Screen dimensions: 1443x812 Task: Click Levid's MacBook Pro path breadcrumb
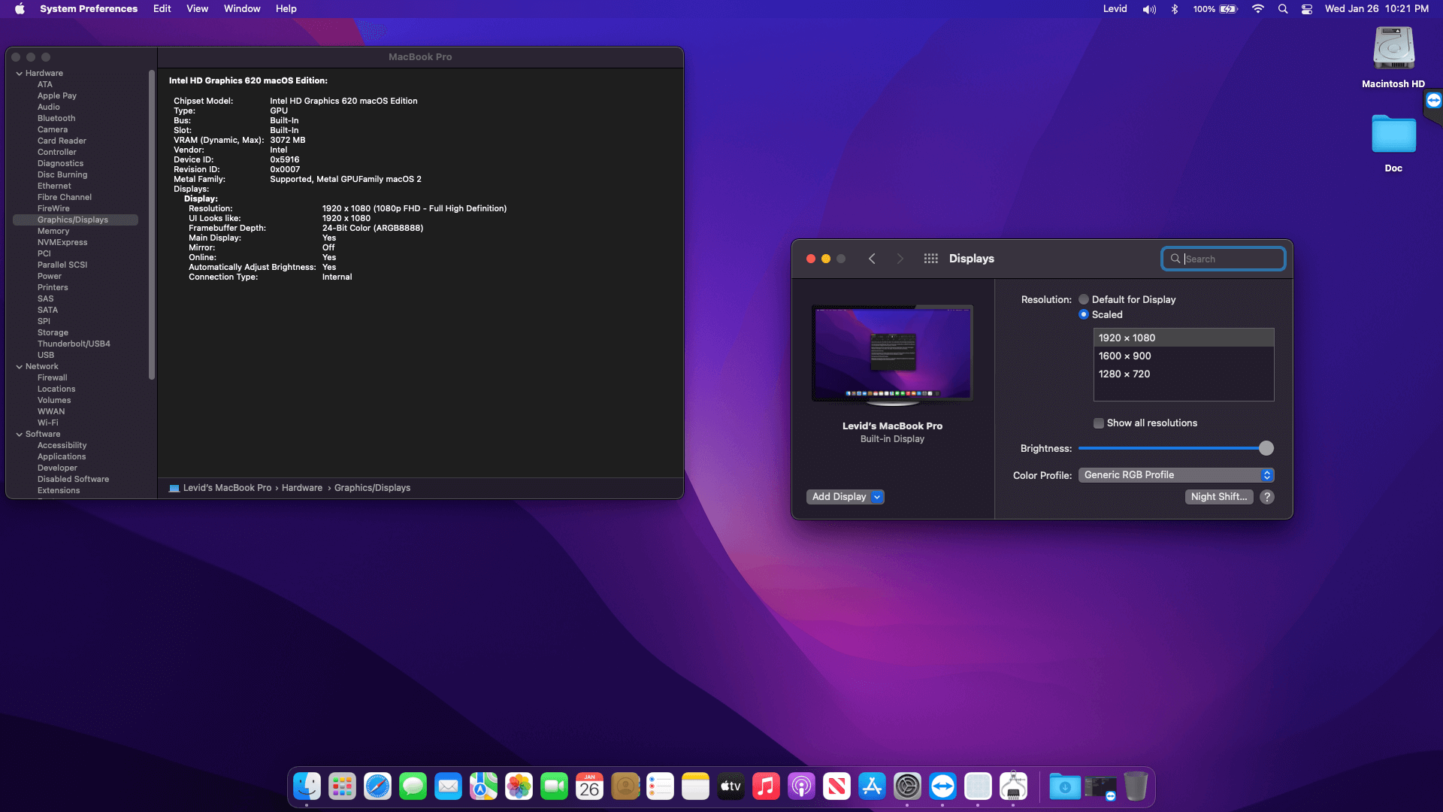(227, 488)
